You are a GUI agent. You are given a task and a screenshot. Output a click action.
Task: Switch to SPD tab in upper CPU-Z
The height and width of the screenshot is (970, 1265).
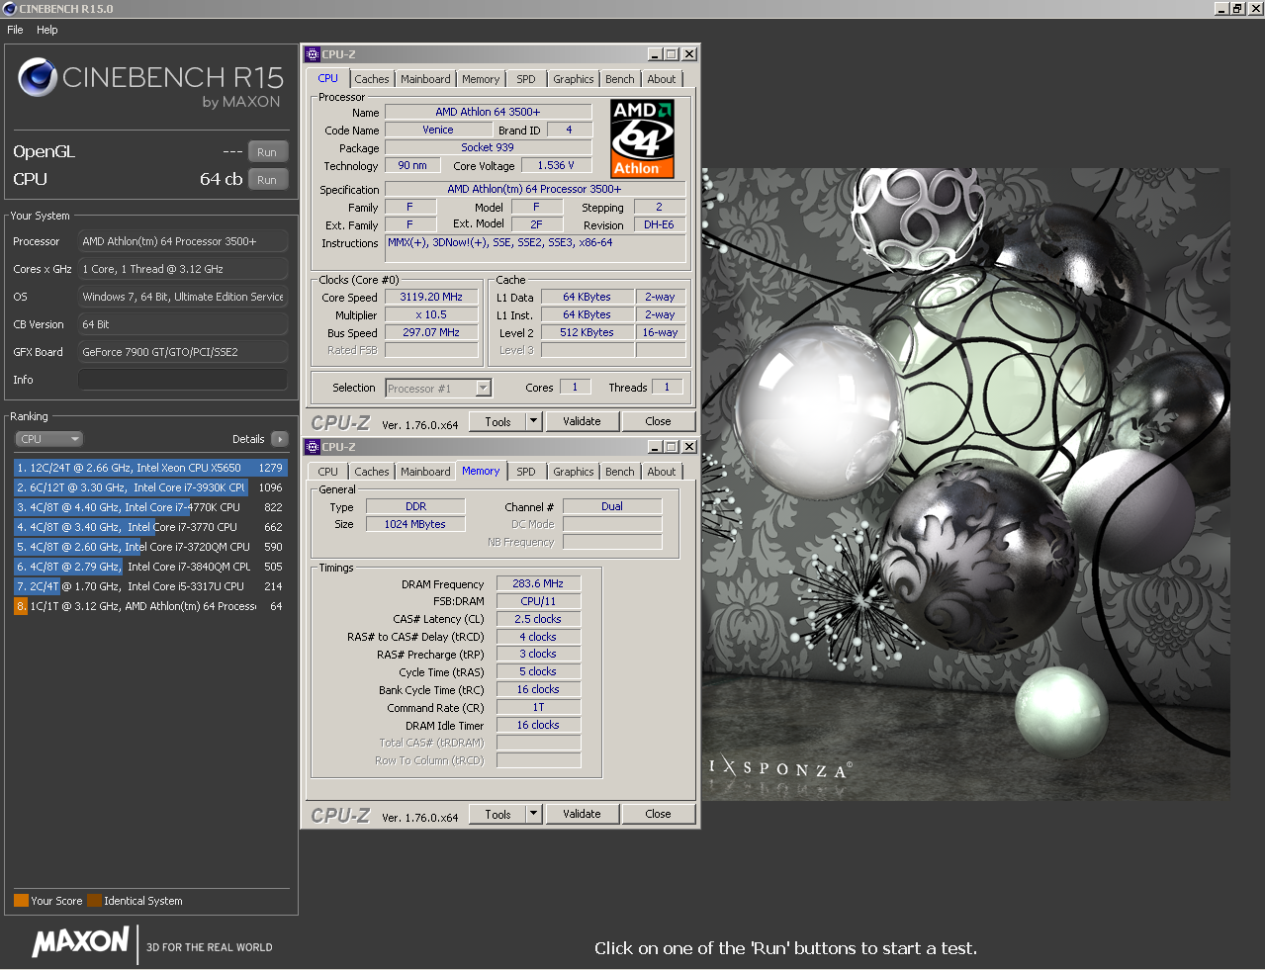click(x=526, y=79)
